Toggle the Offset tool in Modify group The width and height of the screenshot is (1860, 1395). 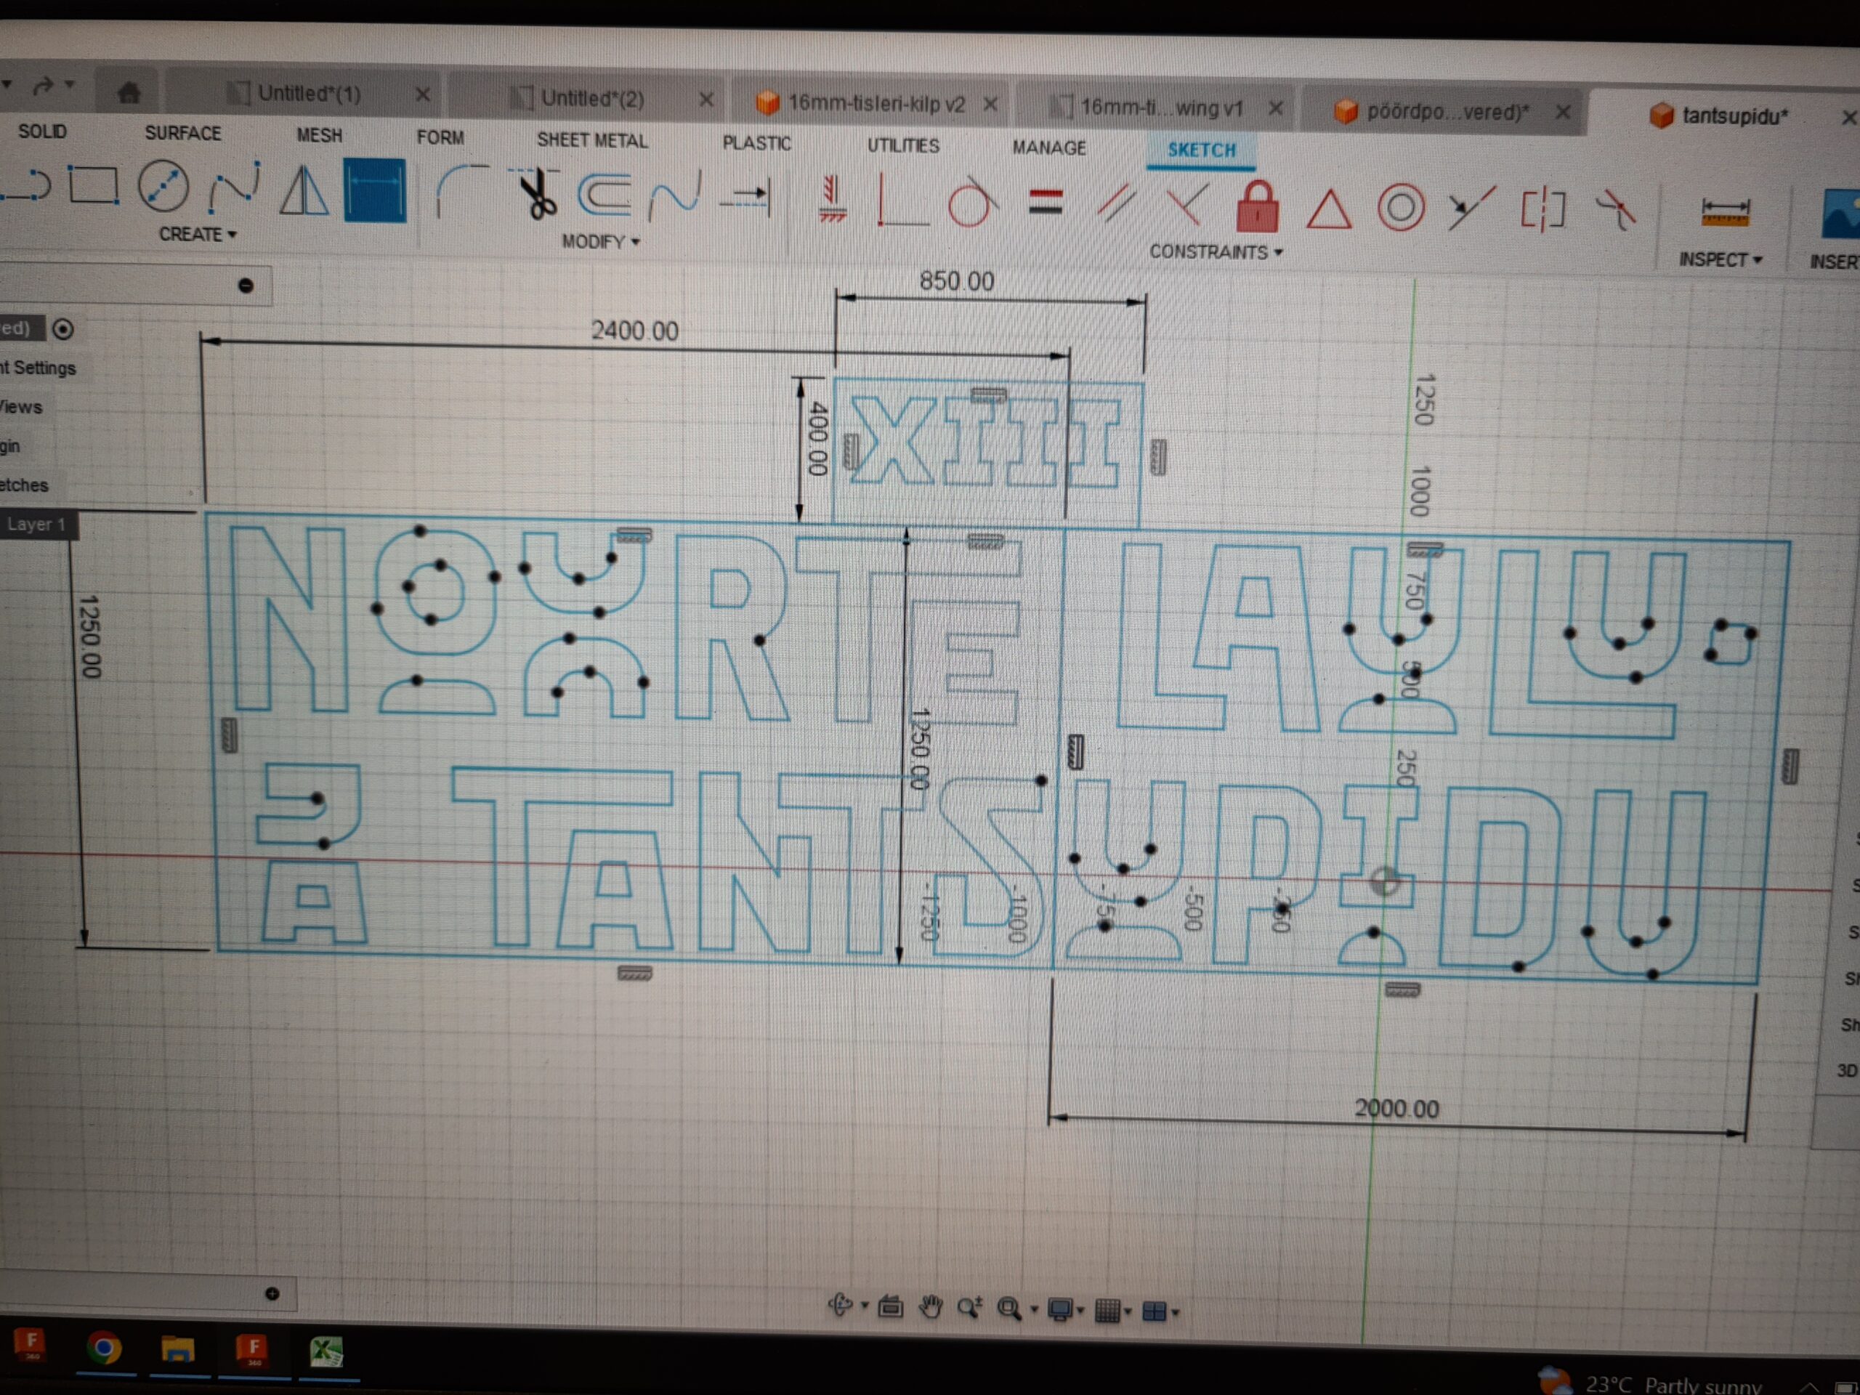[604, 194]
